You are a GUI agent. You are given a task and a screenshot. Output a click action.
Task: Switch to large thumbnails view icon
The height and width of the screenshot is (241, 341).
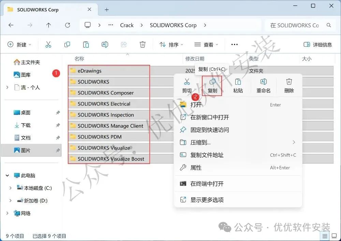[x=334, y=236]
